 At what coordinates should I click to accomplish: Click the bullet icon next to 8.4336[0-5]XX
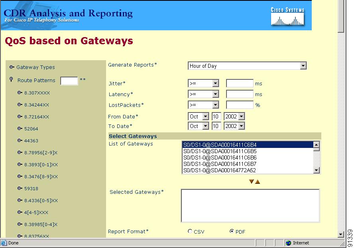[x=20, y=200]
